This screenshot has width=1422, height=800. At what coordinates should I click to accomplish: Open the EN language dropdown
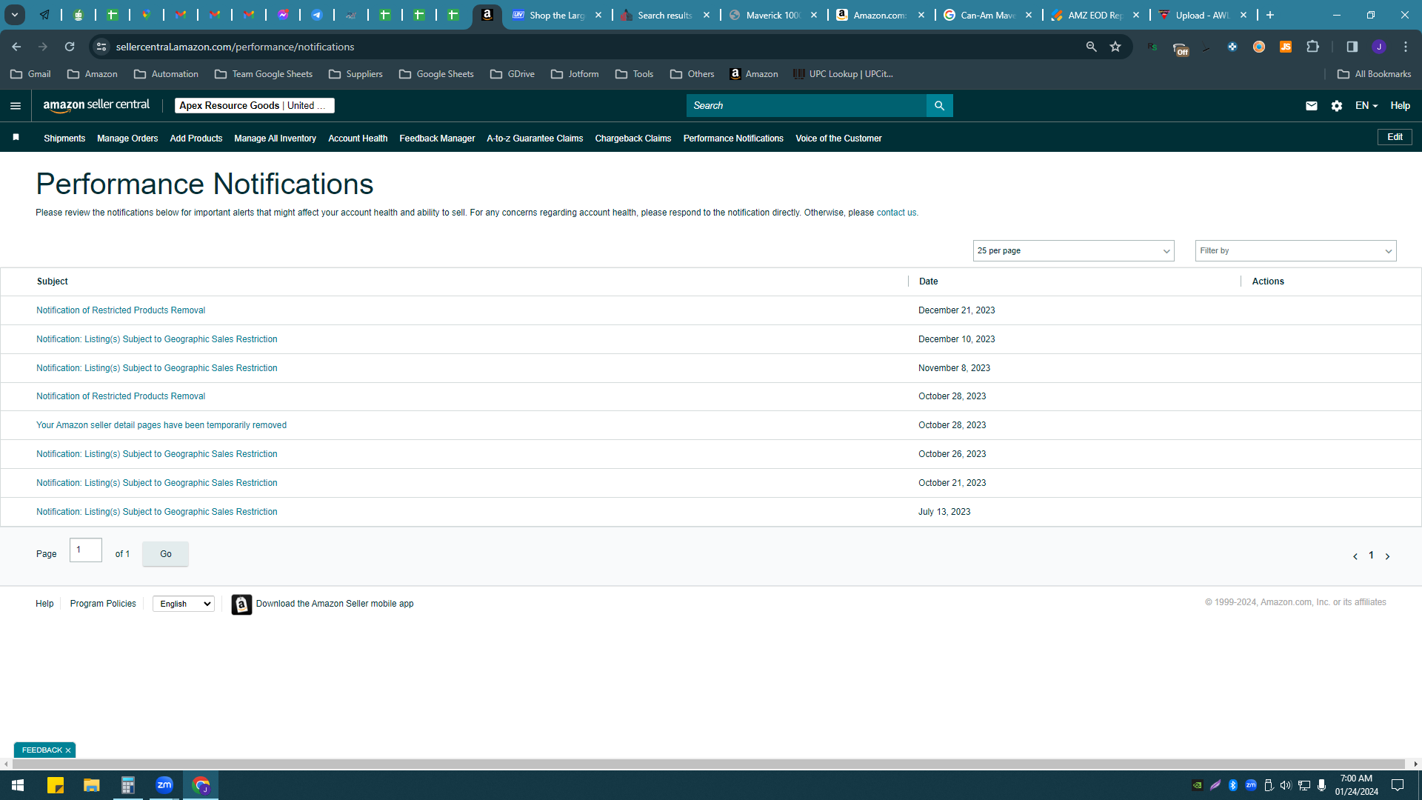(1366, 106)
